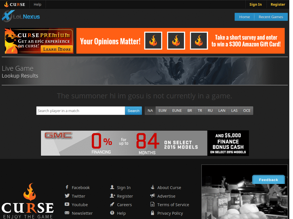Click the Youtube play icon

click(x=67, y=204)
